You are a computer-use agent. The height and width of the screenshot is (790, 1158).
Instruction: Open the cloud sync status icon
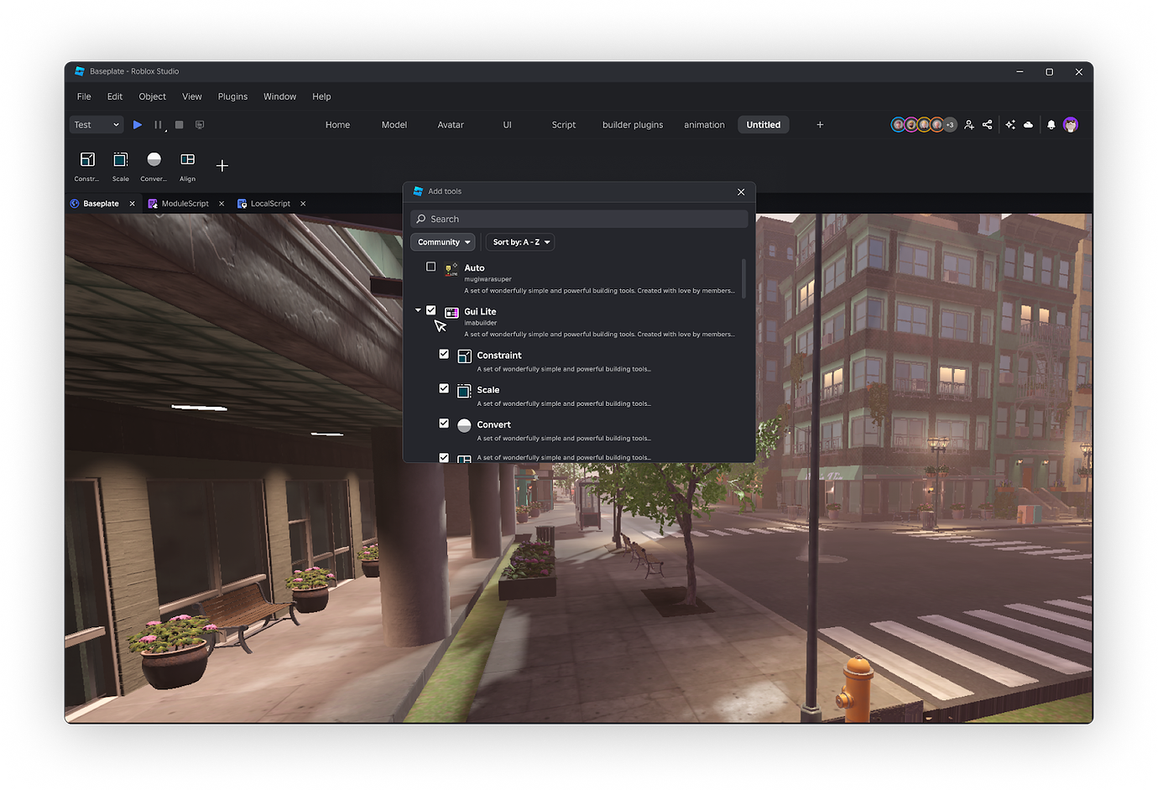1028,124
